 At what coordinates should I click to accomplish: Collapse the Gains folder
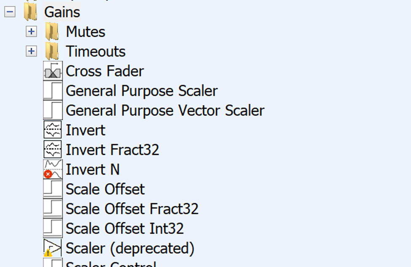10,12
